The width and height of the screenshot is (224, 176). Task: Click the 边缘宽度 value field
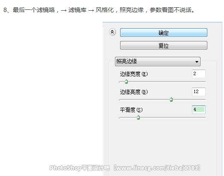pos(199,74)
